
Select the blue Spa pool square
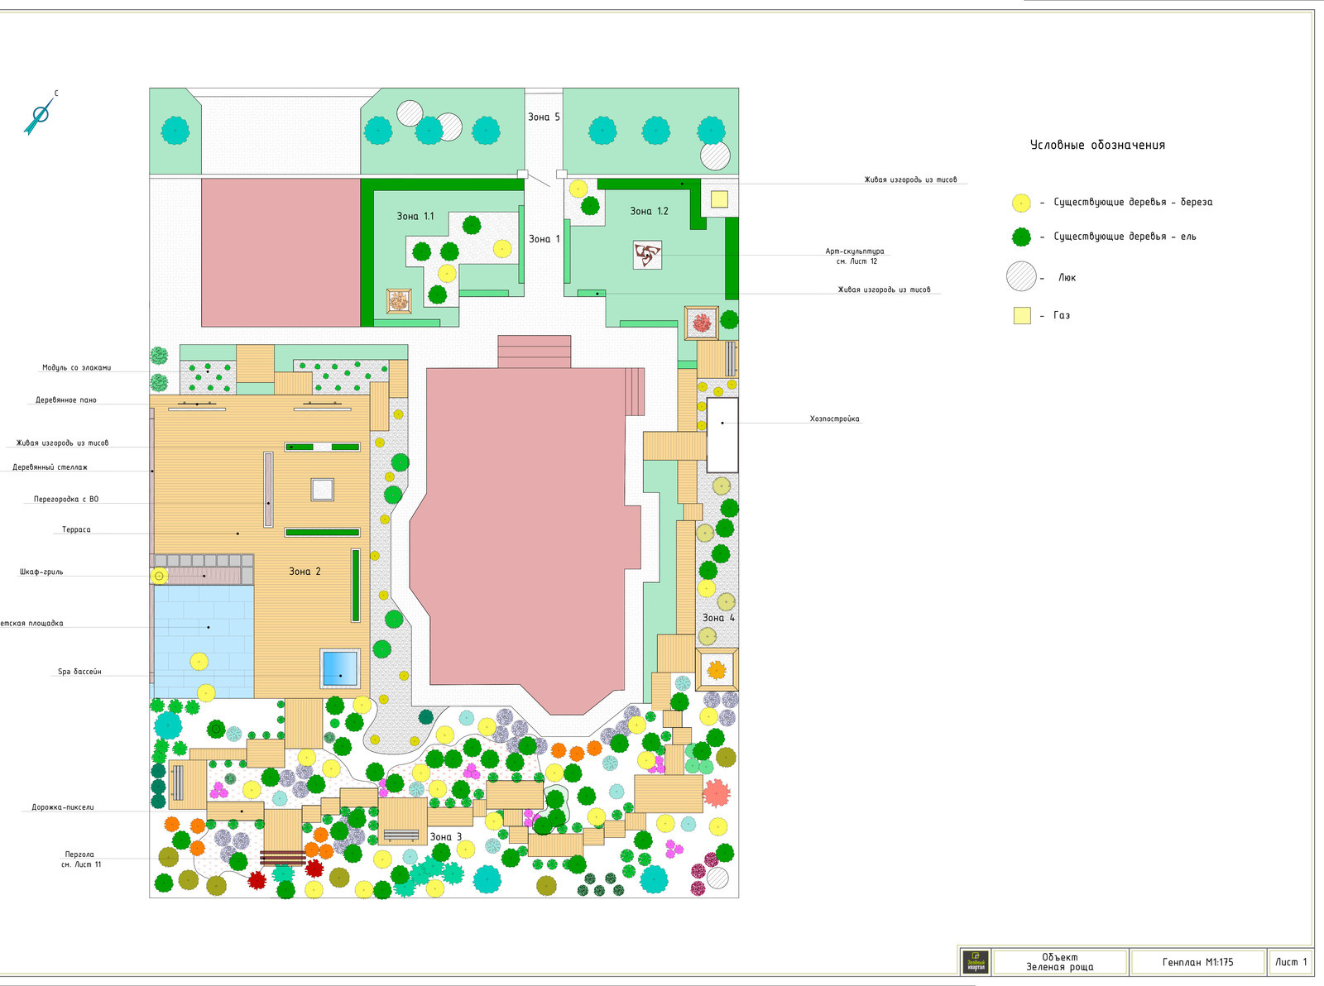340,668
